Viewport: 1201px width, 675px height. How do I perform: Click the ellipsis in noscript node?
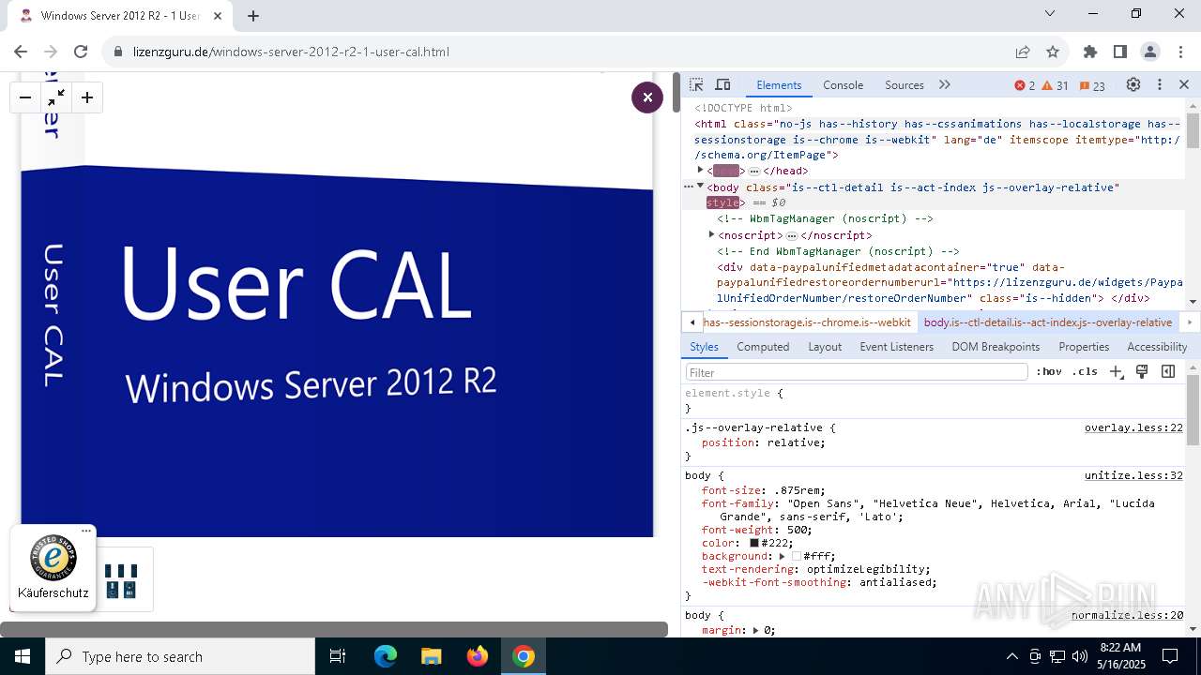792,235
